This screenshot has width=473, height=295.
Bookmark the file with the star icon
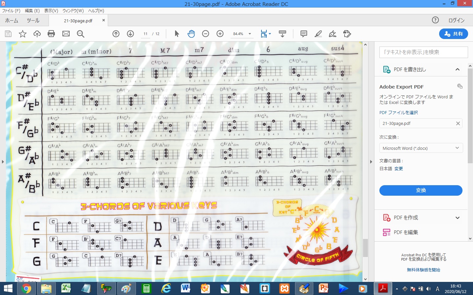point(23,34)
